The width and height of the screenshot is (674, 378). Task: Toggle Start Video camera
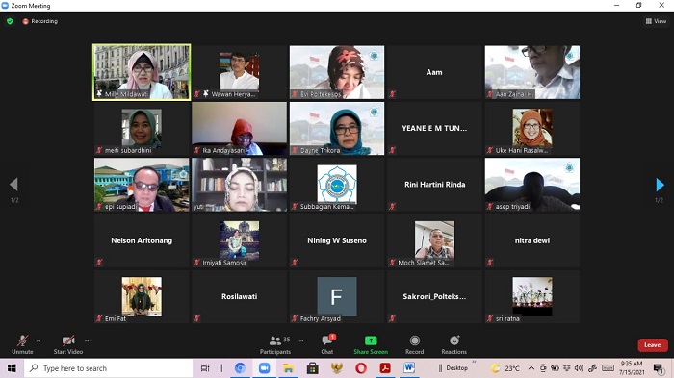click(68, 345)
